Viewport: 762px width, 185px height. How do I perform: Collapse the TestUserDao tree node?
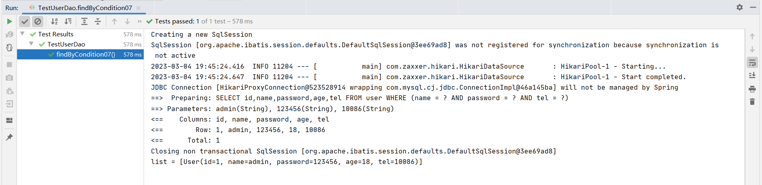click(x=31, y=44)
